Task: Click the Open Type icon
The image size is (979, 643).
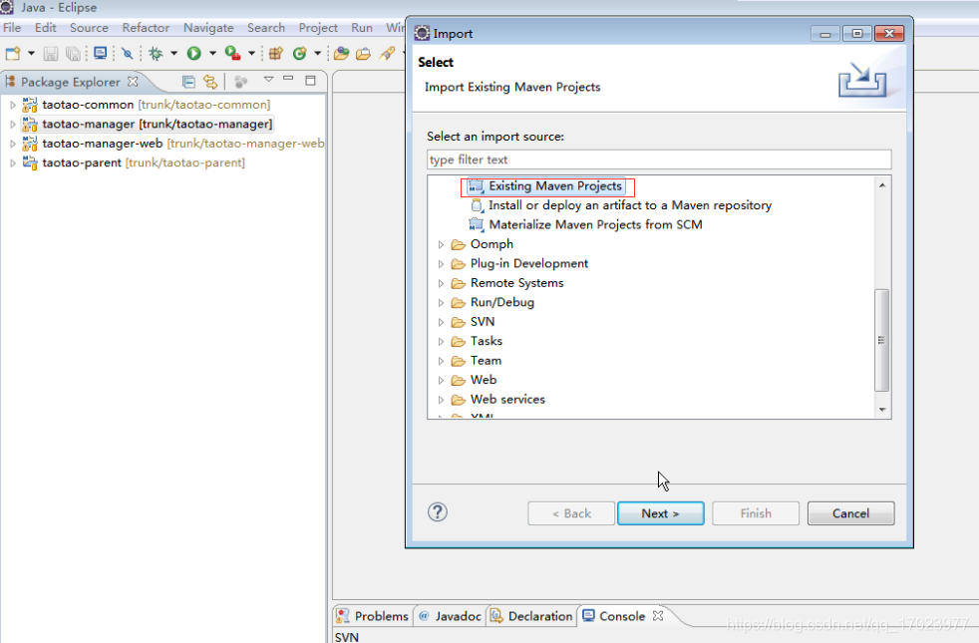Action: (341, 54)
